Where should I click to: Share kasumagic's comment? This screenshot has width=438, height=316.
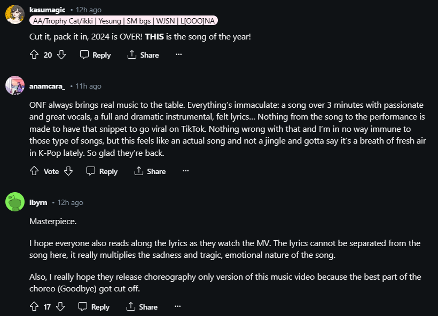[143, 55]
